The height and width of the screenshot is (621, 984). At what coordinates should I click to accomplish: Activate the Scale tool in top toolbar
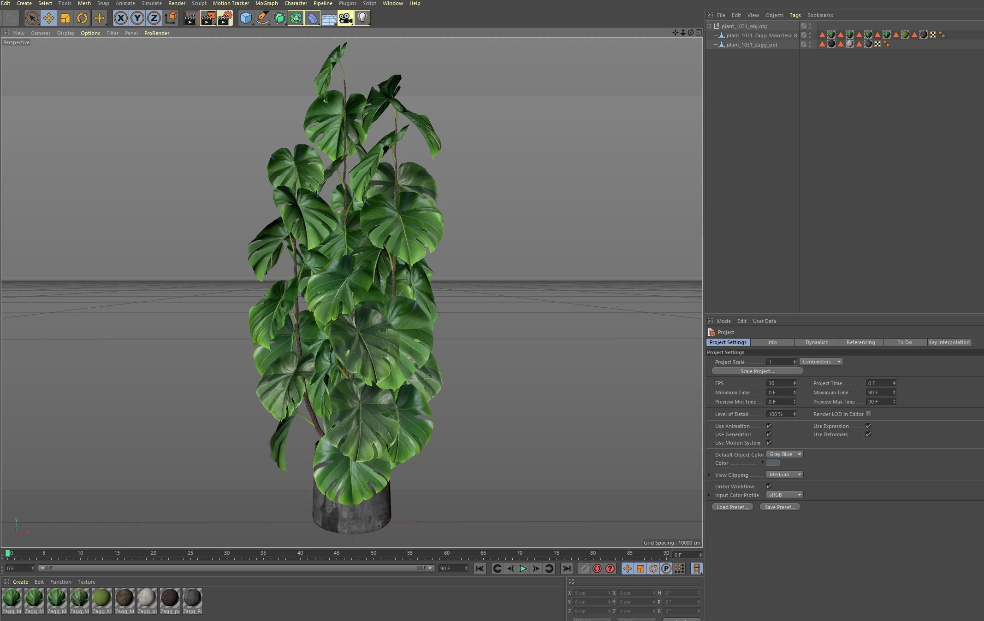click(x=65, y=18)
